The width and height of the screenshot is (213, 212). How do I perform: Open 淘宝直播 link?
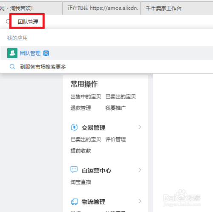[x=81, y=182]
